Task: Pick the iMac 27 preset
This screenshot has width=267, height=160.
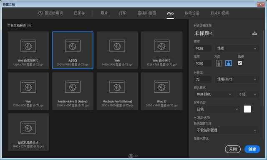Action: click(162, 91)
